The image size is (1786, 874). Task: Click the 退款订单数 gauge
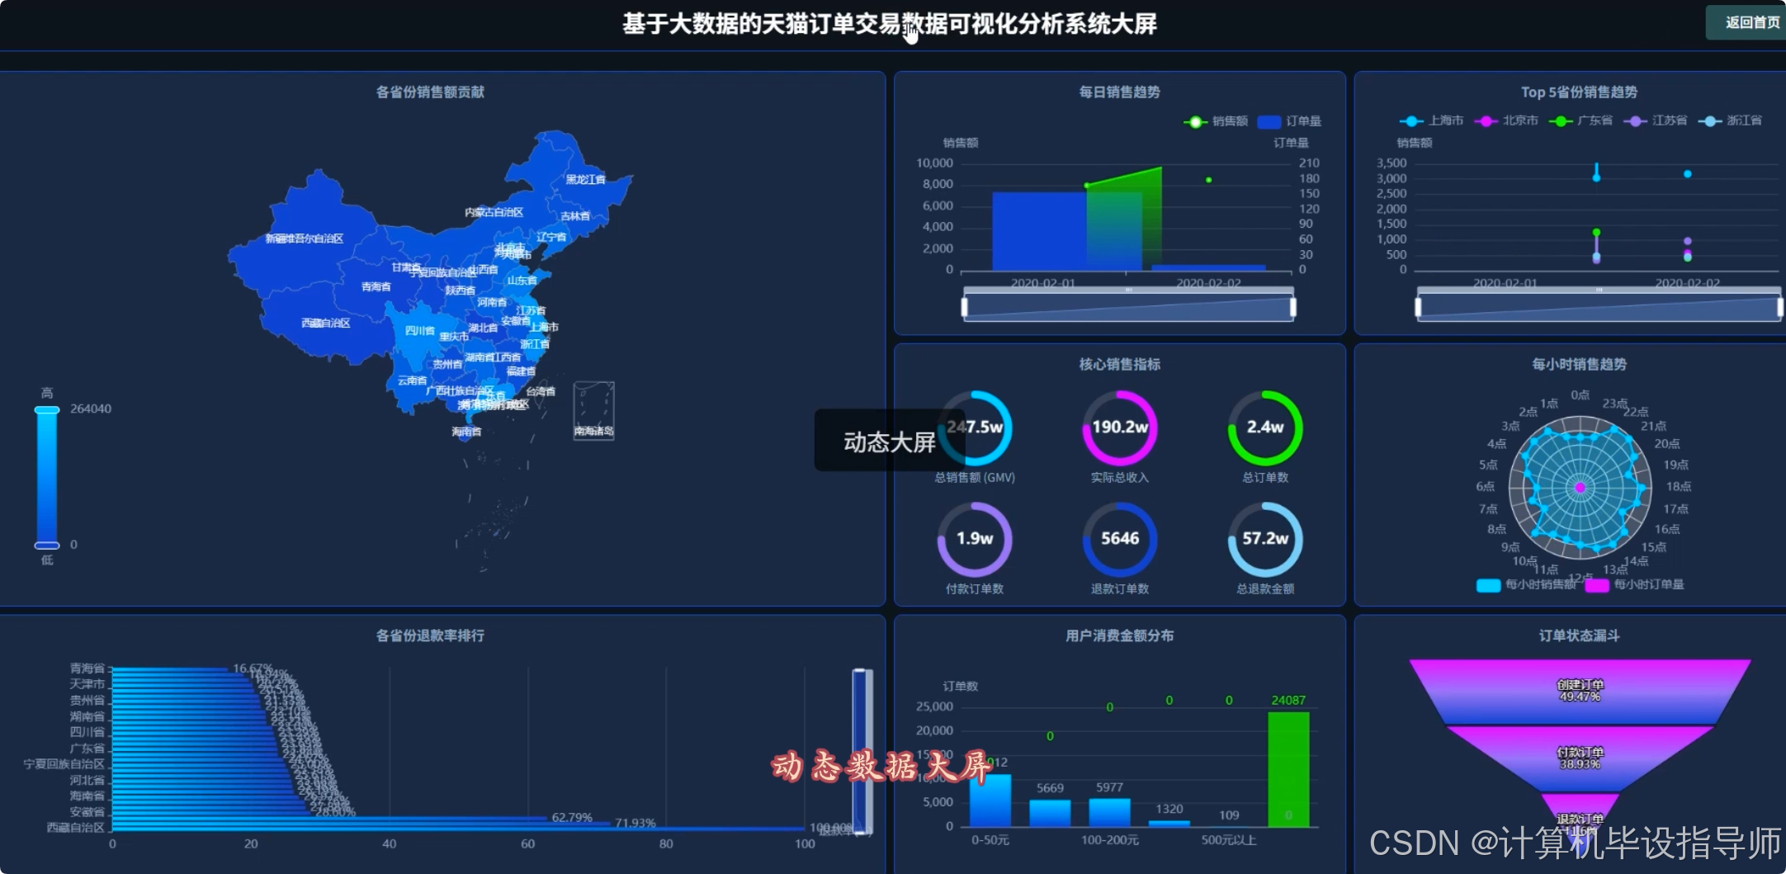(1119, 539)
